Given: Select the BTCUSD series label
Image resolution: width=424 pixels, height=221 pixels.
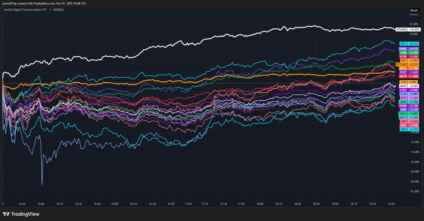Looking at the screenshot, I should [402, 64].
